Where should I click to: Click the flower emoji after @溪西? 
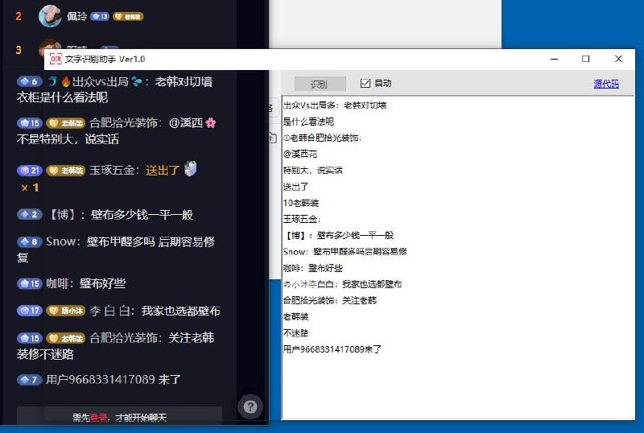point(211,122)
